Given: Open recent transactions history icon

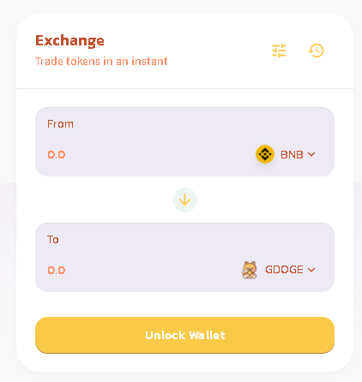Looking at the screenshot, I should coord(316,51).
